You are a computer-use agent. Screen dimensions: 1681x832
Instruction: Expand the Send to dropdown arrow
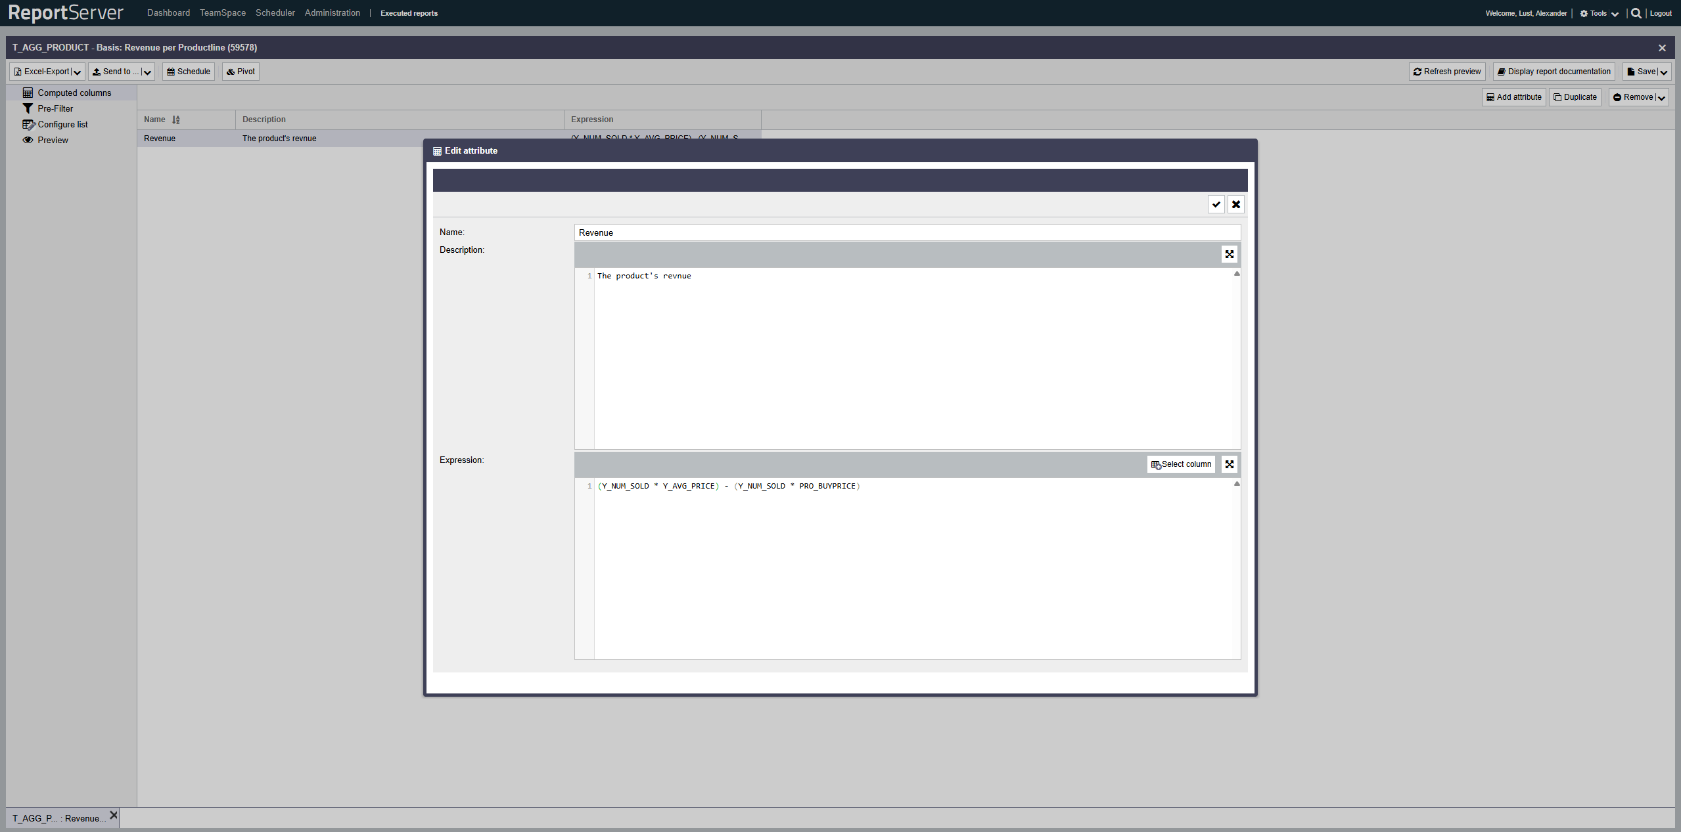147,72
